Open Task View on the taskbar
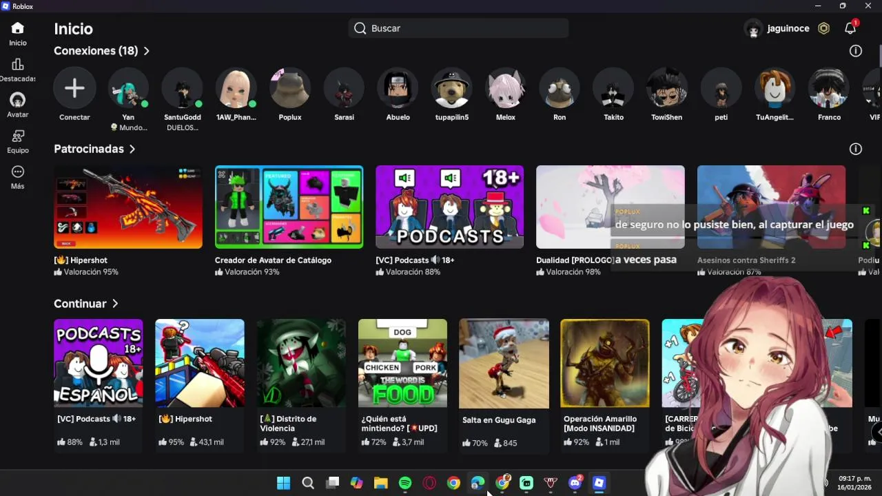This screenshot has height=496, width=882. click(x=332, y=483)
